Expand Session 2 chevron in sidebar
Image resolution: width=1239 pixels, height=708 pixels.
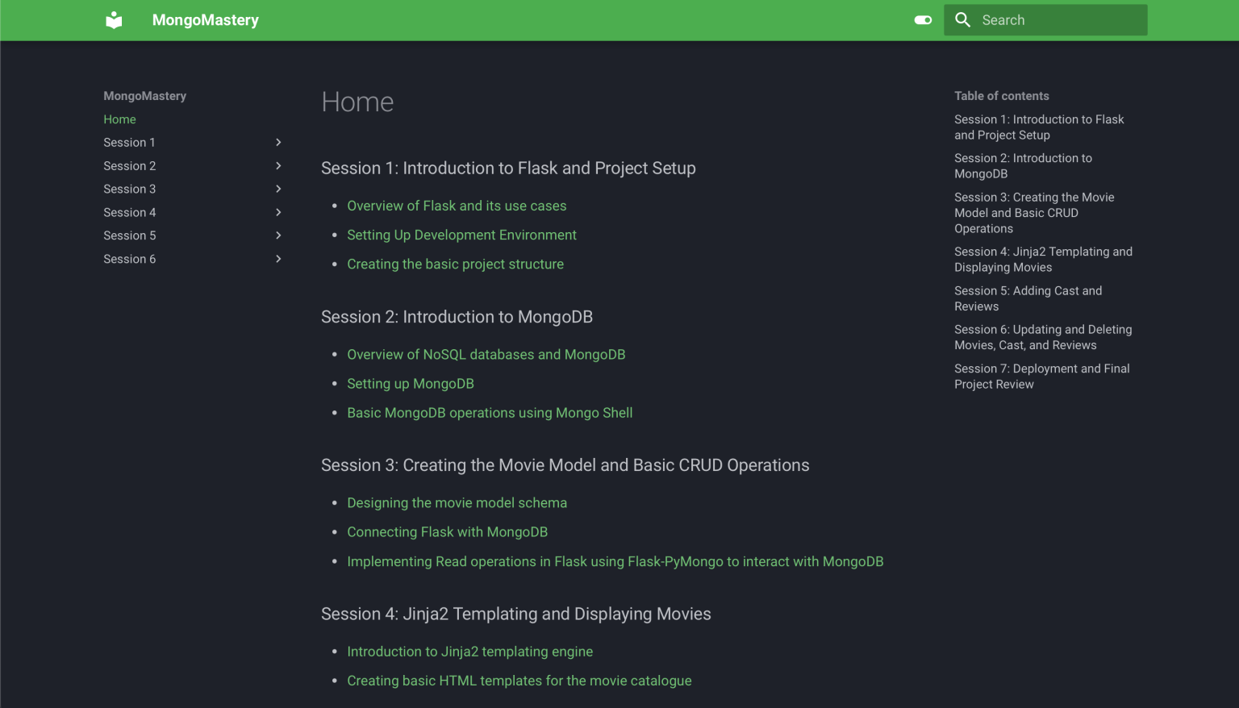(278, 166)
